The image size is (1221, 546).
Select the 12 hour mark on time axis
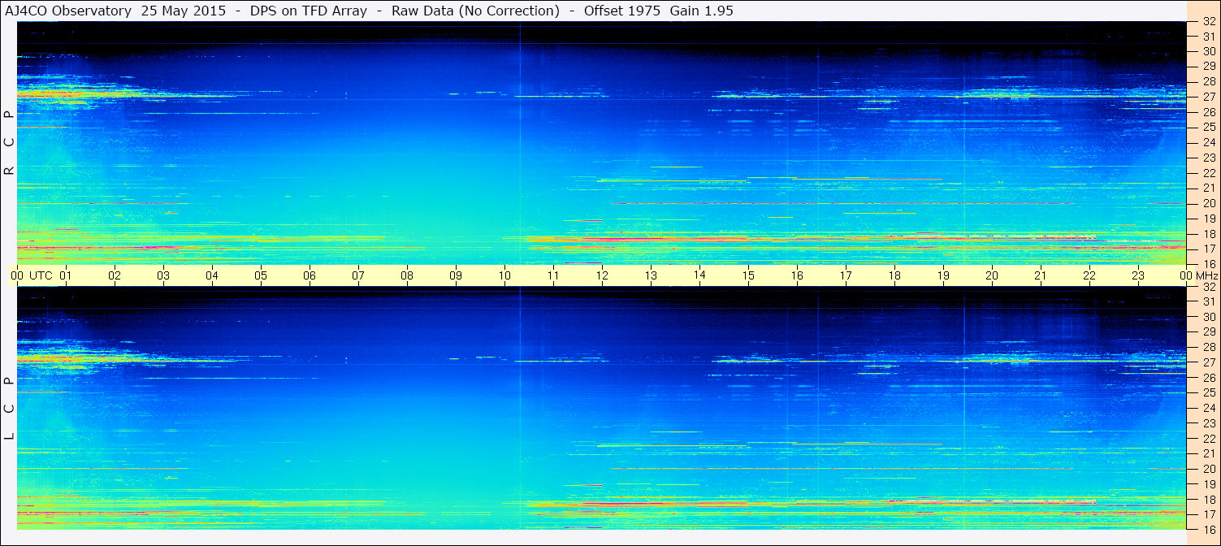tap(602, 275)
